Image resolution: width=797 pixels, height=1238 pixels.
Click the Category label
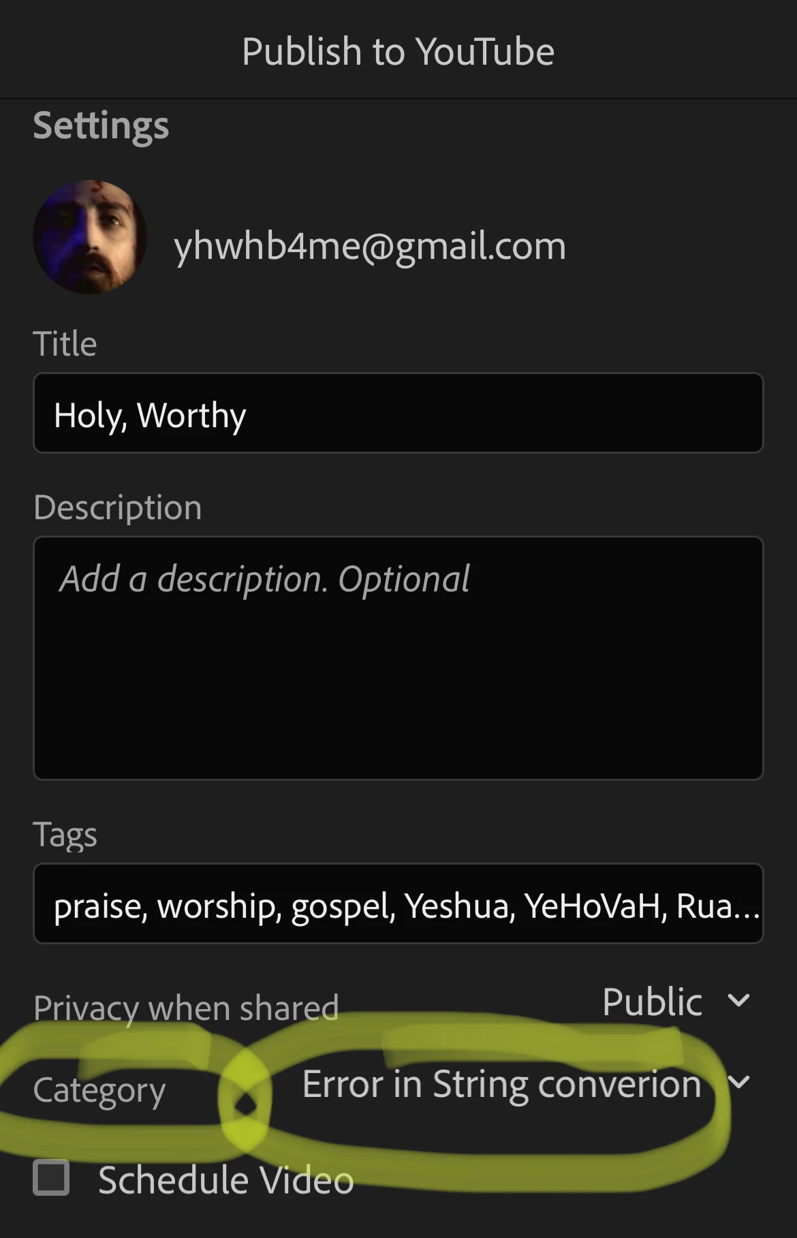coord(99,1090)
